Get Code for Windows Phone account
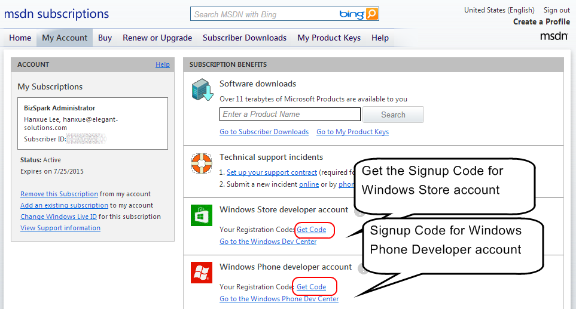Image resolution: width=576 pixels, height=309 pixels. 312,287
